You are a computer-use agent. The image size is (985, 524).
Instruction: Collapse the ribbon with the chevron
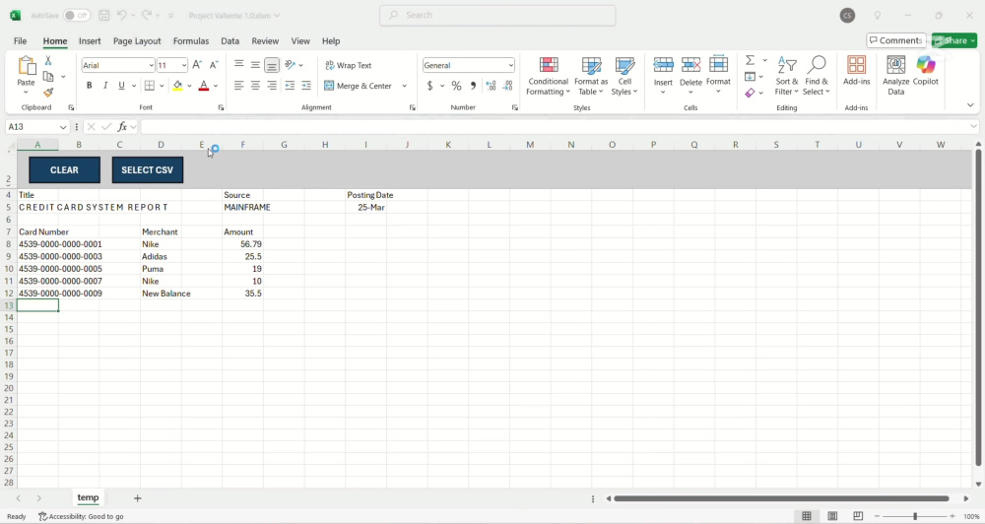pyautogui.click(x=970, y=105)
